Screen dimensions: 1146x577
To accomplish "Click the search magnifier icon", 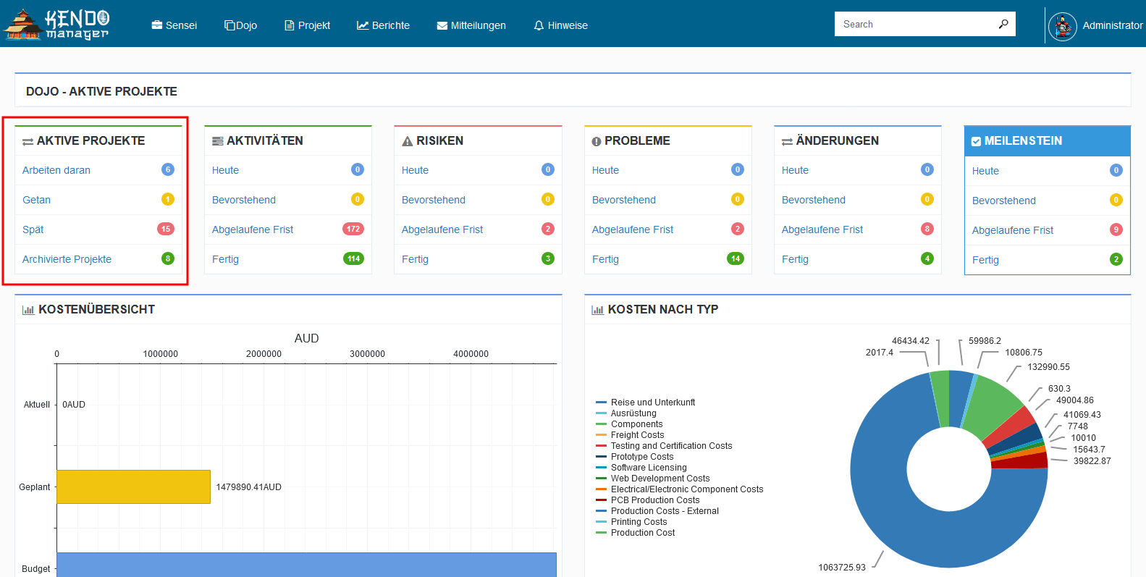I will click(x=1003, y=24).
